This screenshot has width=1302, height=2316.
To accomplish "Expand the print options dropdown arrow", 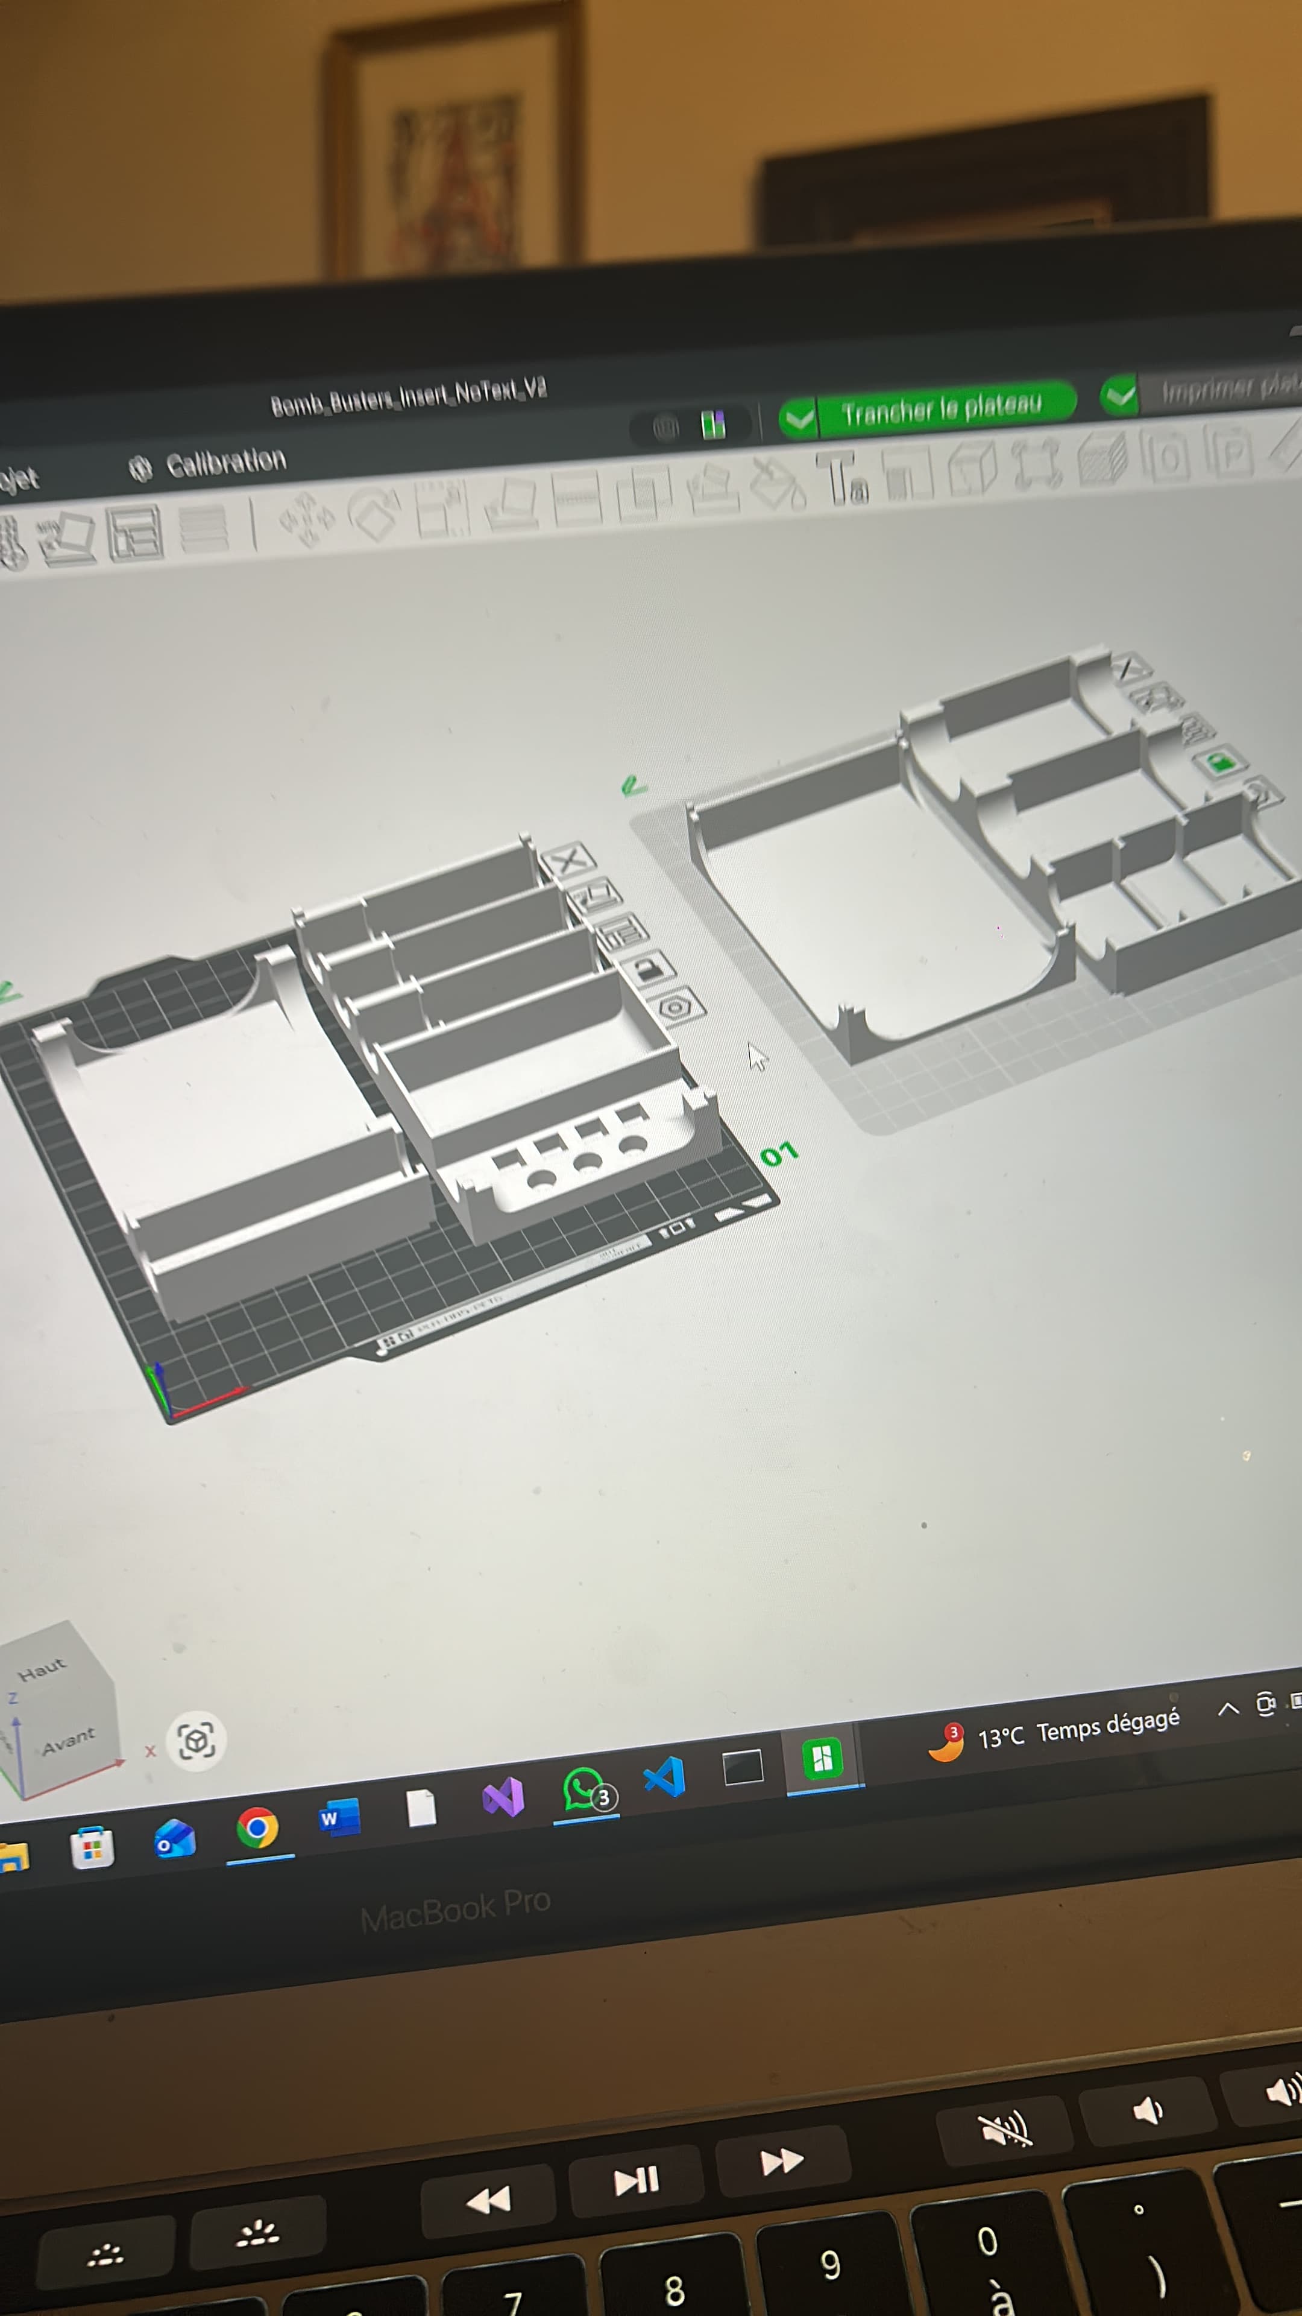I will (1119, 396).
